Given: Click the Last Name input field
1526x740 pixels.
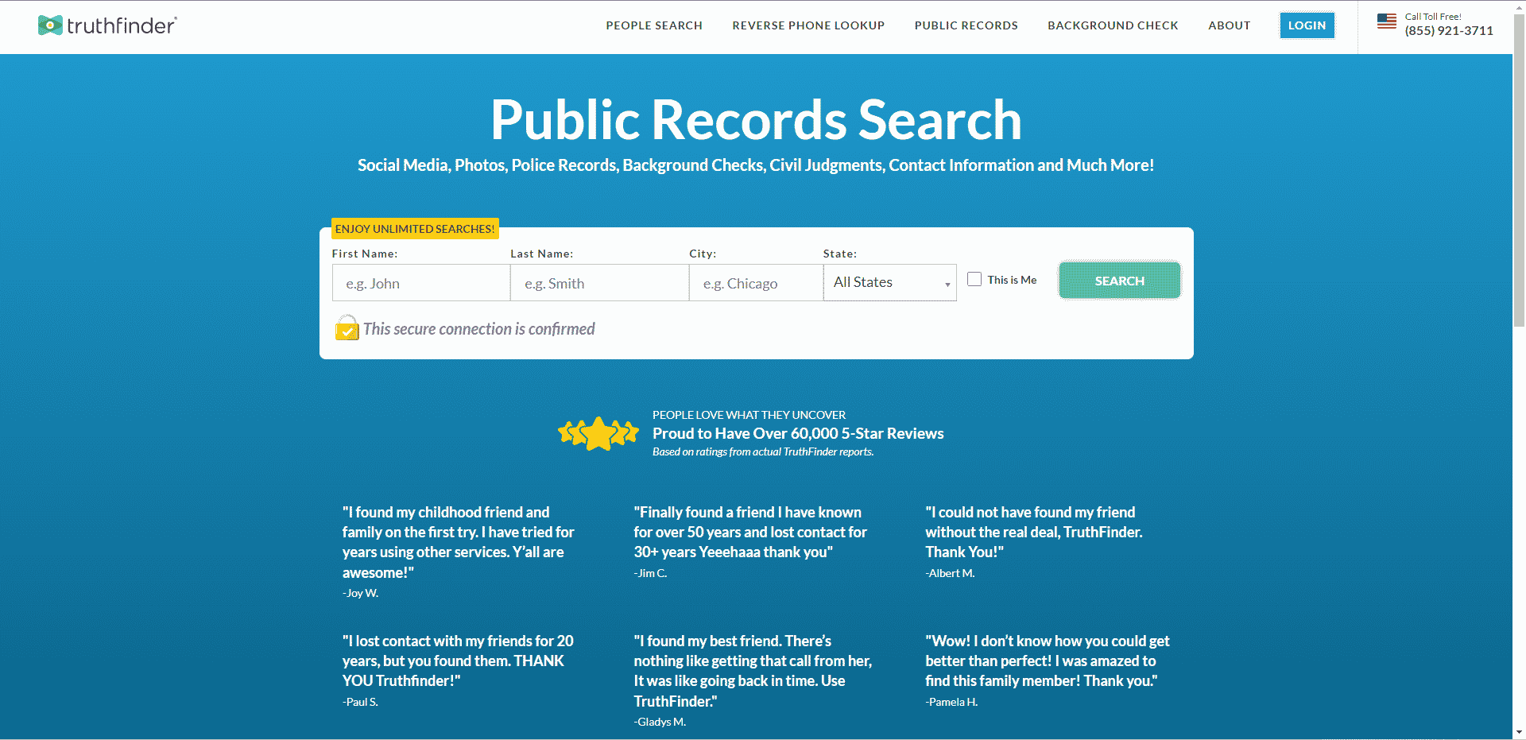Looking at the screenshot, I should click(x=599, y=282).
